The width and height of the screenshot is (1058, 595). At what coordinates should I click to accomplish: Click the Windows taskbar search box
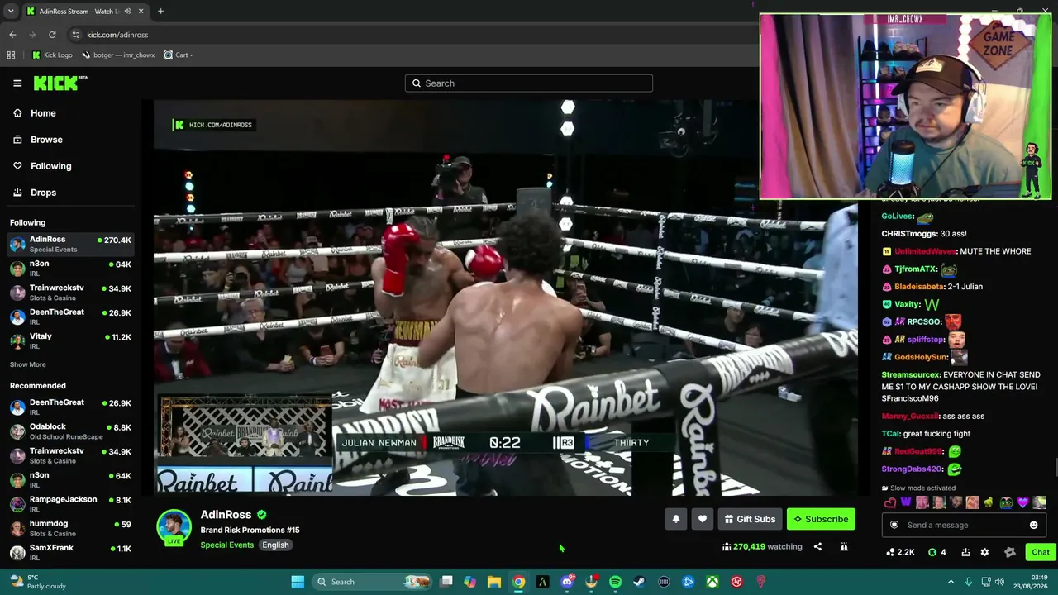click(374, 582)
